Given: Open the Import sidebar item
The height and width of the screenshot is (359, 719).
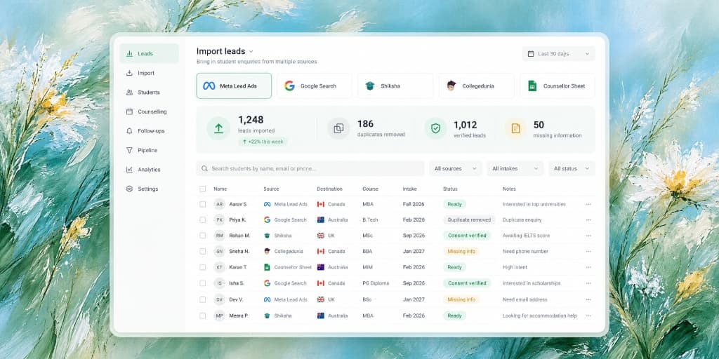Looking at the screenshot, I should (149, 73).
